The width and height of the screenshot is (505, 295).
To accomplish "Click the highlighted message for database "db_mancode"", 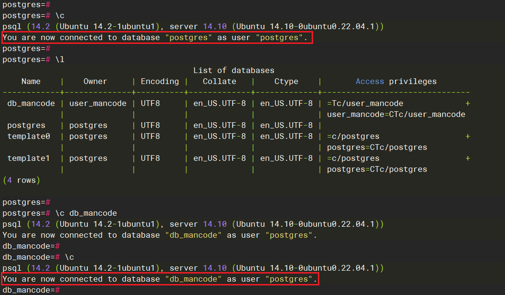I will [x=159, y=279].
